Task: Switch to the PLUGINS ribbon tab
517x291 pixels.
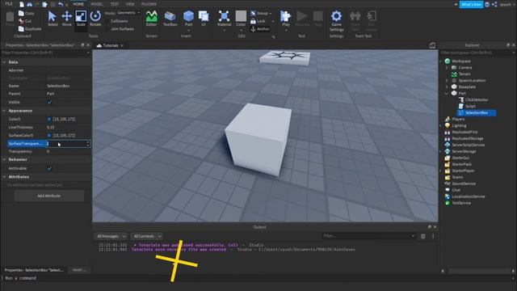Action: pyautogui.click(x=149, y=4)
